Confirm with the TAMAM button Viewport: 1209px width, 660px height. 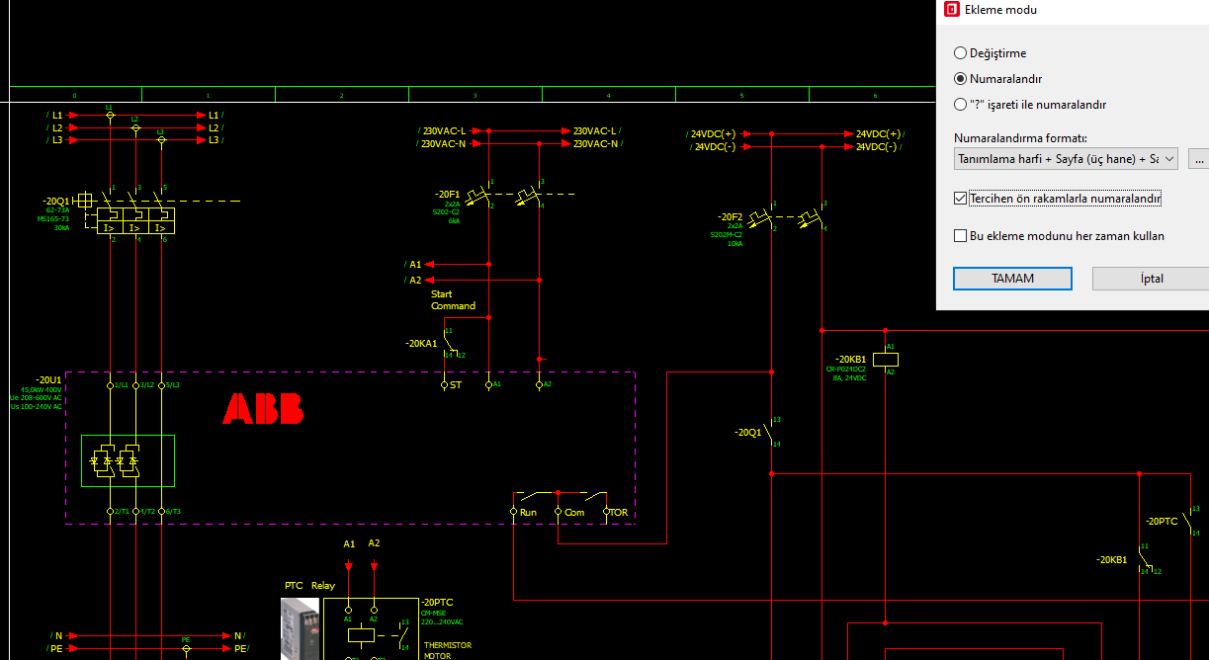pos(1012,279)
